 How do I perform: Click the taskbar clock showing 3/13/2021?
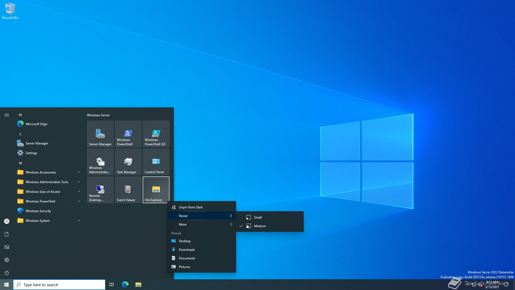(492, 285)
